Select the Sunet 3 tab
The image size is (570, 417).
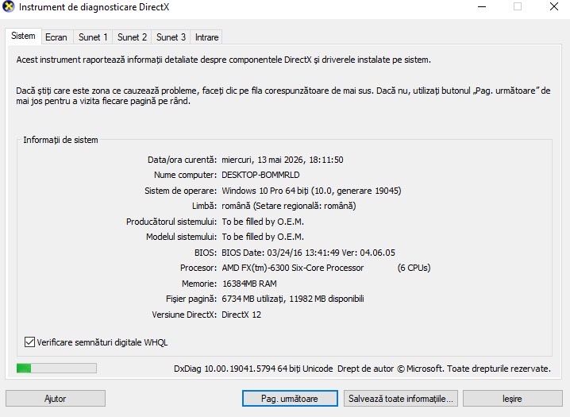click(x=171, y=37)
